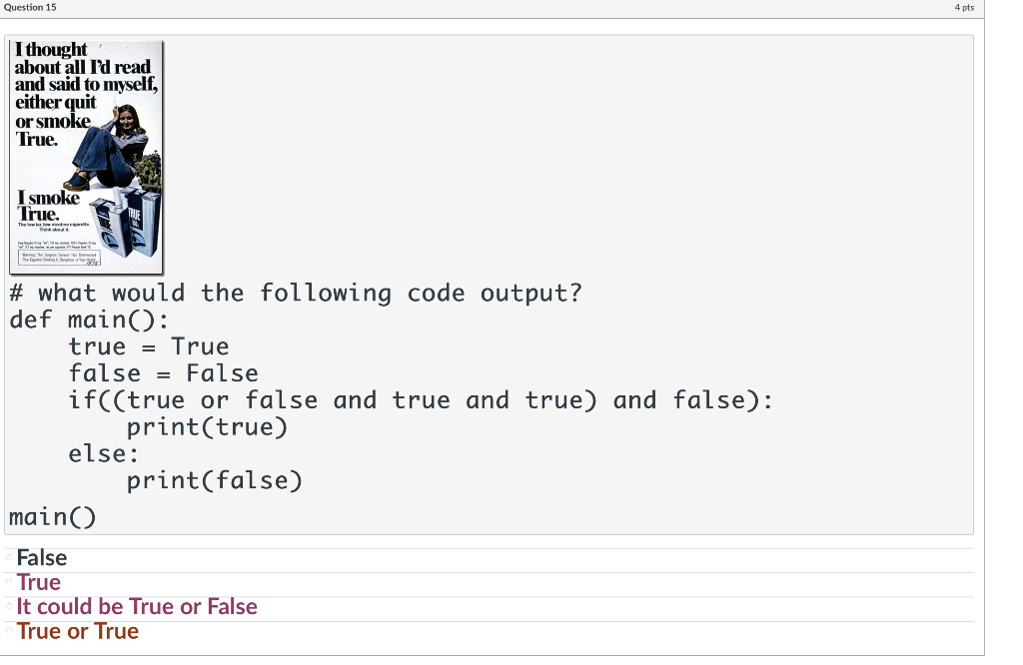
Task: Select the "True or True" answer option
Action: pyautogui.click(x=7, y=630)
